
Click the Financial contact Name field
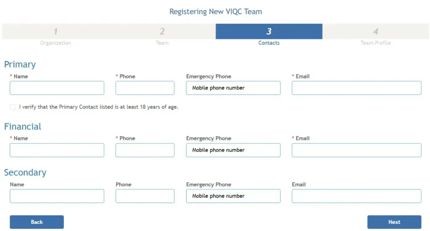tap(57, 150)
